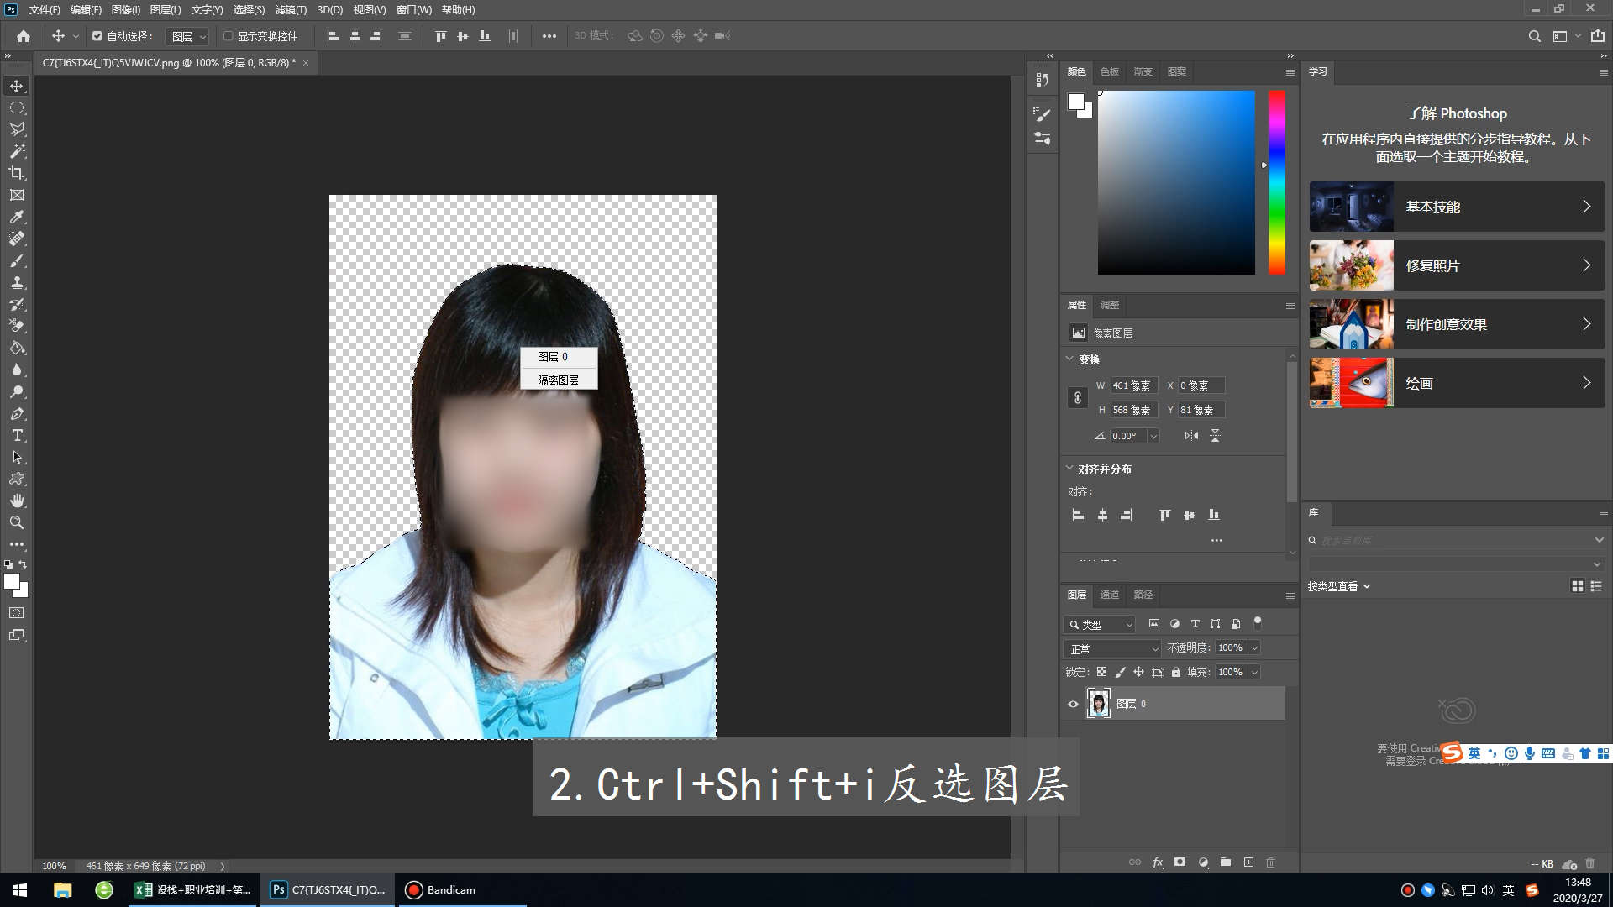Open the Opacity percentage dropdown arrow
Image resolution: width=1613 pixels, height=907 pixels.
pyautogui.click(x=1254, y=647)
